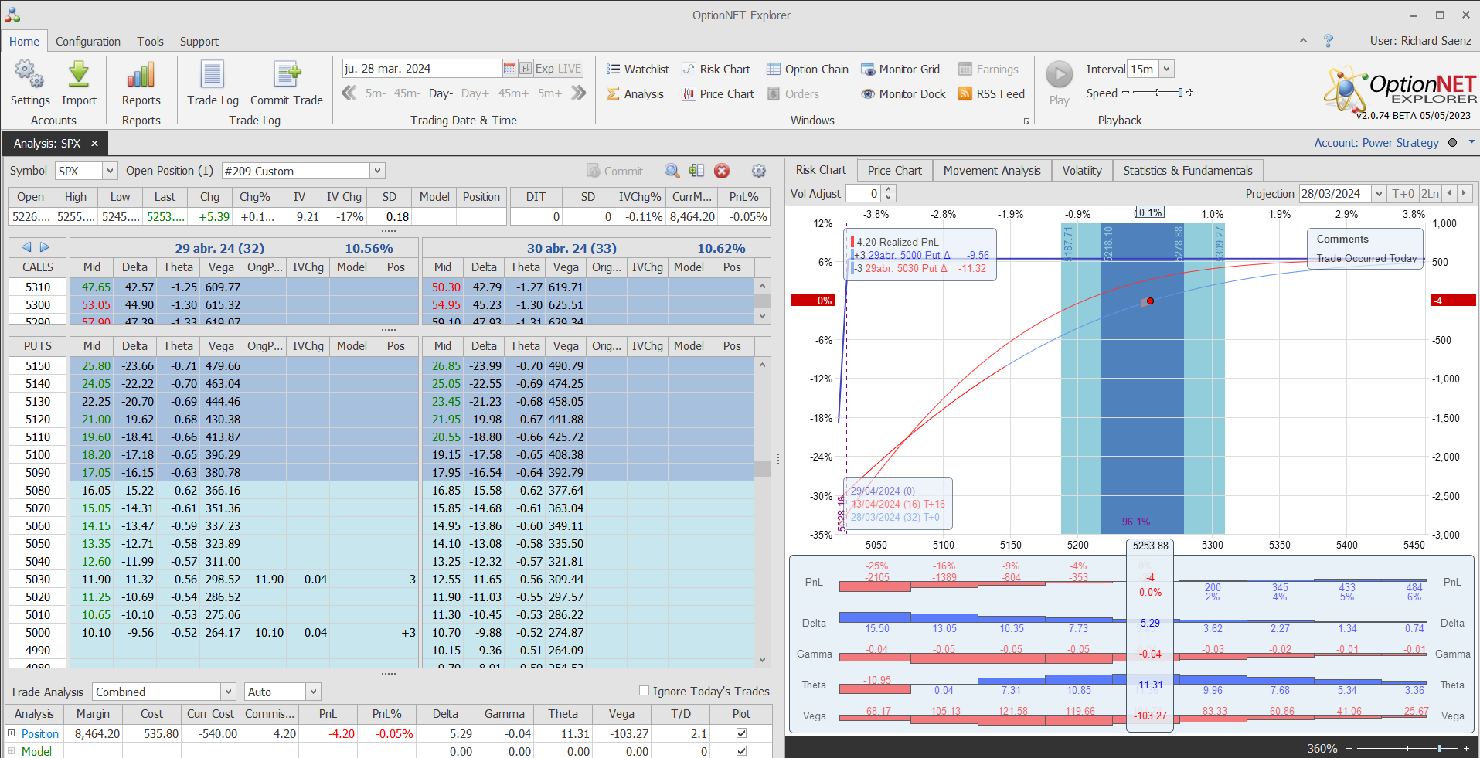Expand the Position tree row

(12, 733)
